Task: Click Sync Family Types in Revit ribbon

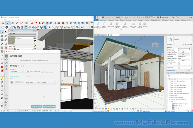Action: point(98,26)
